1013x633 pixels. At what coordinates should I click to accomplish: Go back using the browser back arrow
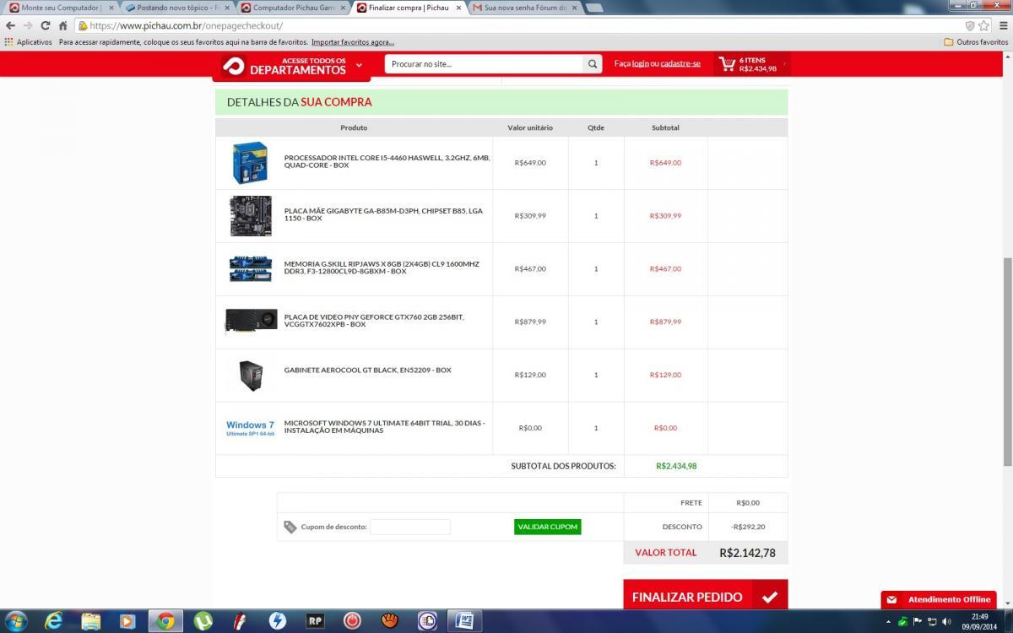10,25
